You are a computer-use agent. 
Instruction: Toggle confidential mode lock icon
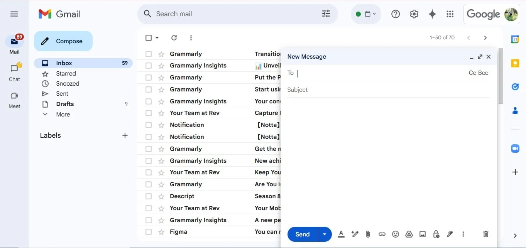coord(436,234)
